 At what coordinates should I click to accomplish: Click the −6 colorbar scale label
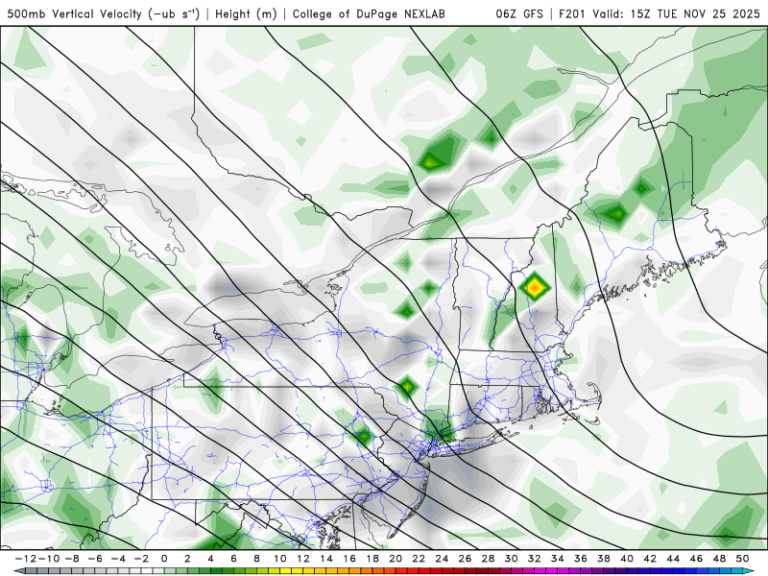pos(95,559)
